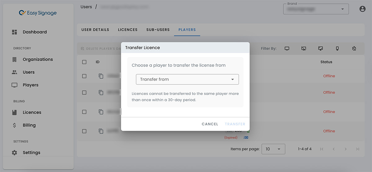The height and width of the screenshot is (172, 372).
Task: Click the monitor filter icon
Action: [x=287, y=48]
